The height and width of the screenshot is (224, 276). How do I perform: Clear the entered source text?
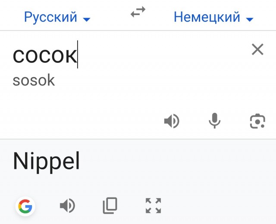[x=257, y=50]
